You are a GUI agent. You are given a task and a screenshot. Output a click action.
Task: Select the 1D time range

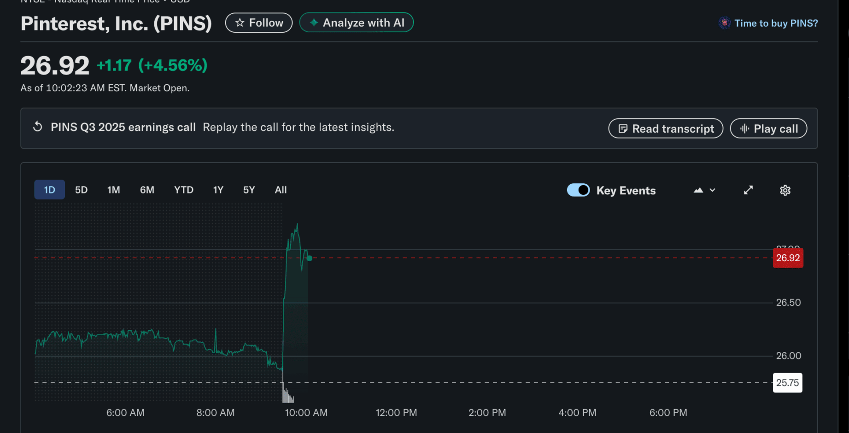pyautogui.click(x=49, y=190)
